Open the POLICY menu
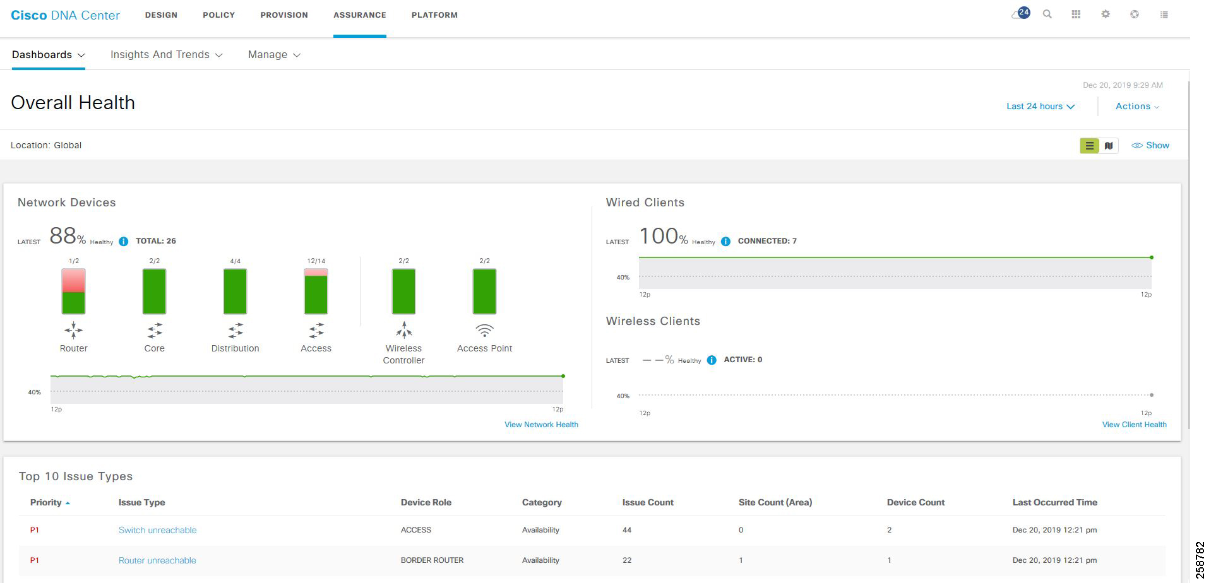This screenshot has width=1211, height=583. 218,15
